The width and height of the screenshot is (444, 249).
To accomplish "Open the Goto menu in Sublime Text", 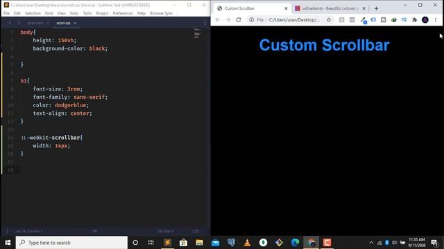I will pyautogui.click(x=74, y=13).
